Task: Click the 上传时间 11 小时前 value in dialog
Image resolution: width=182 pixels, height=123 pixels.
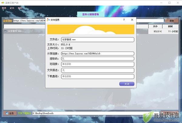Action: tap(67, 48)
